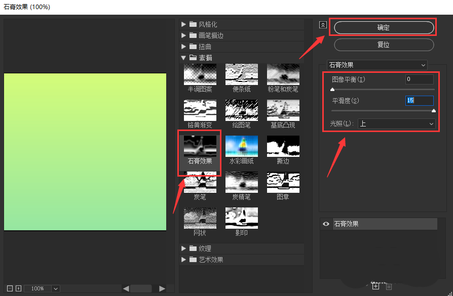Click the 图像平衡 value field
Image resolution: width=453 pixels, height=296 pixels.
419,79
